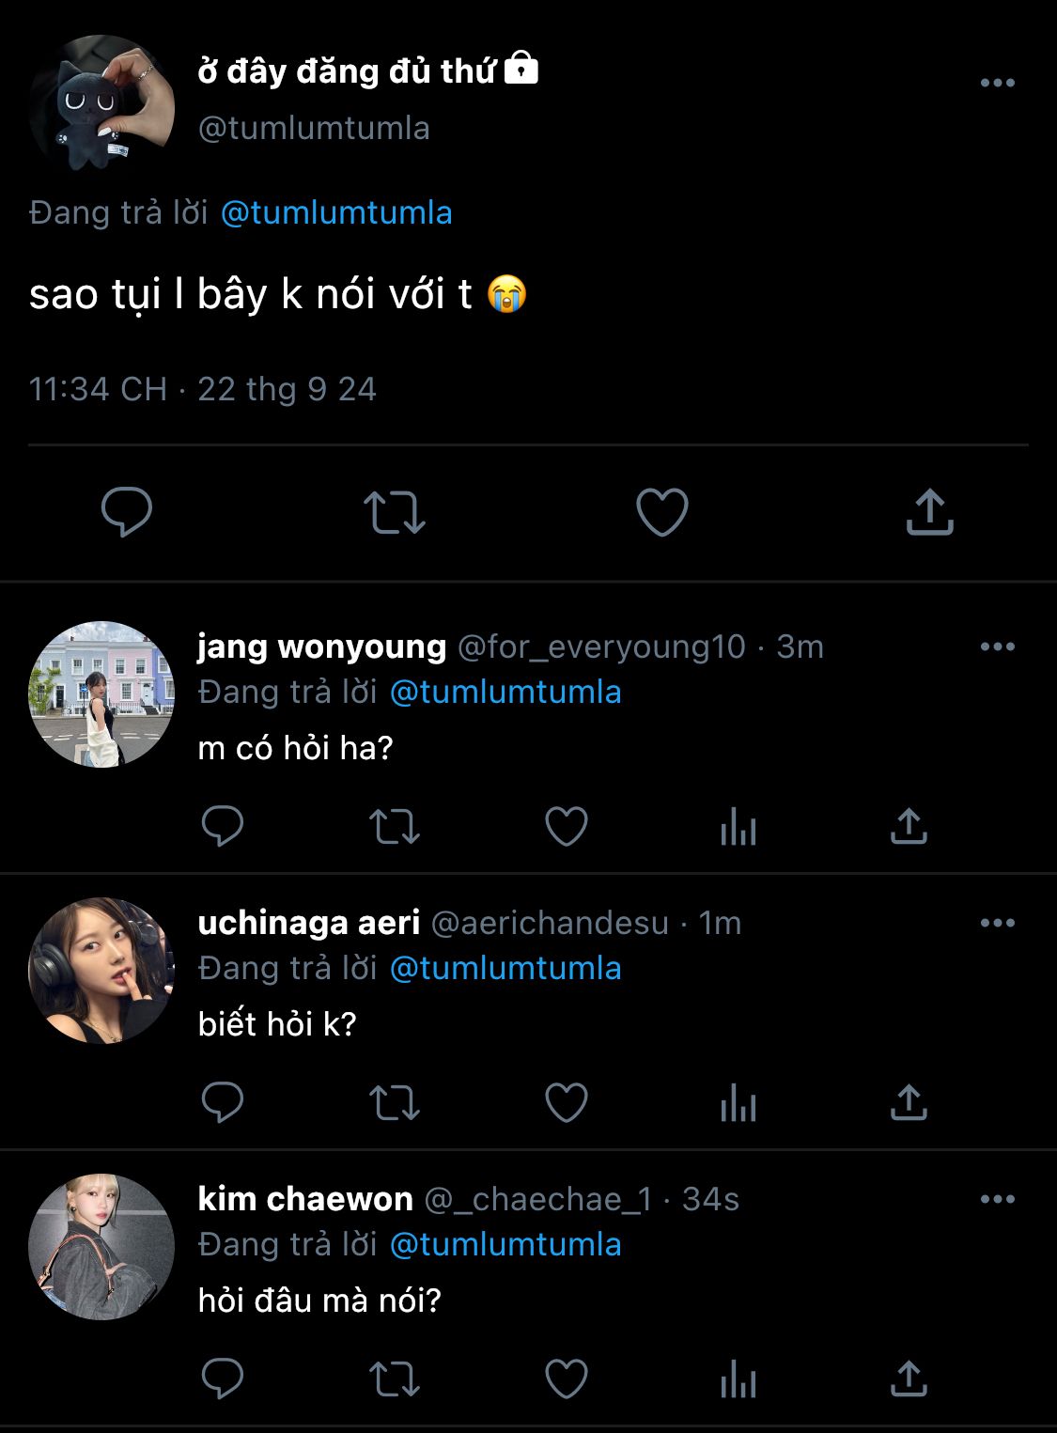Retweet the main tweet

click(395, 512)
